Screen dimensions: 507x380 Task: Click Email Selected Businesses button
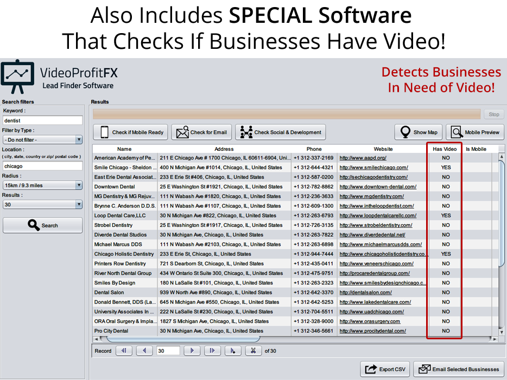[x=459, y=369]
